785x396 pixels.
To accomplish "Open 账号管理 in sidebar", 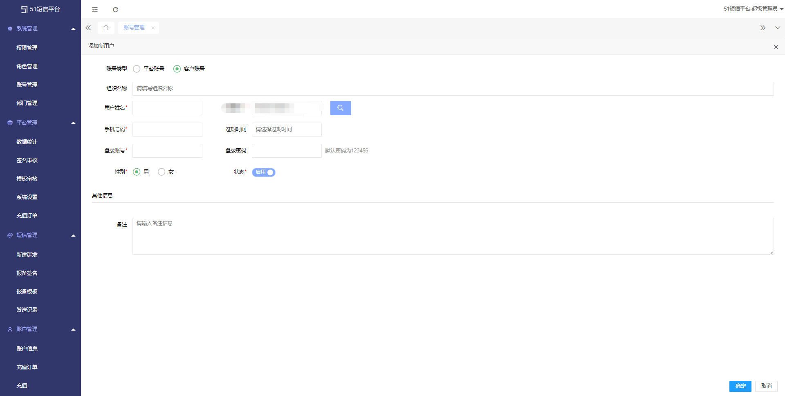I will coord(27,85).
